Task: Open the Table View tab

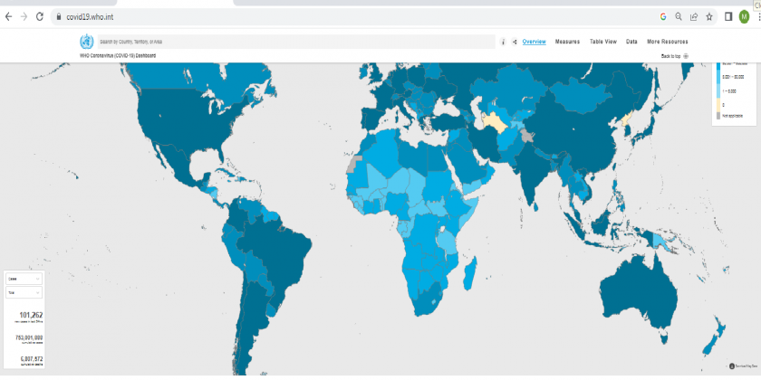Action: pos(602,42)
